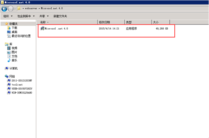Viewport: 209px width, 138px height.
Task: Open the 共享 (Share with) dropdown
Action: [x=43, y=16]
